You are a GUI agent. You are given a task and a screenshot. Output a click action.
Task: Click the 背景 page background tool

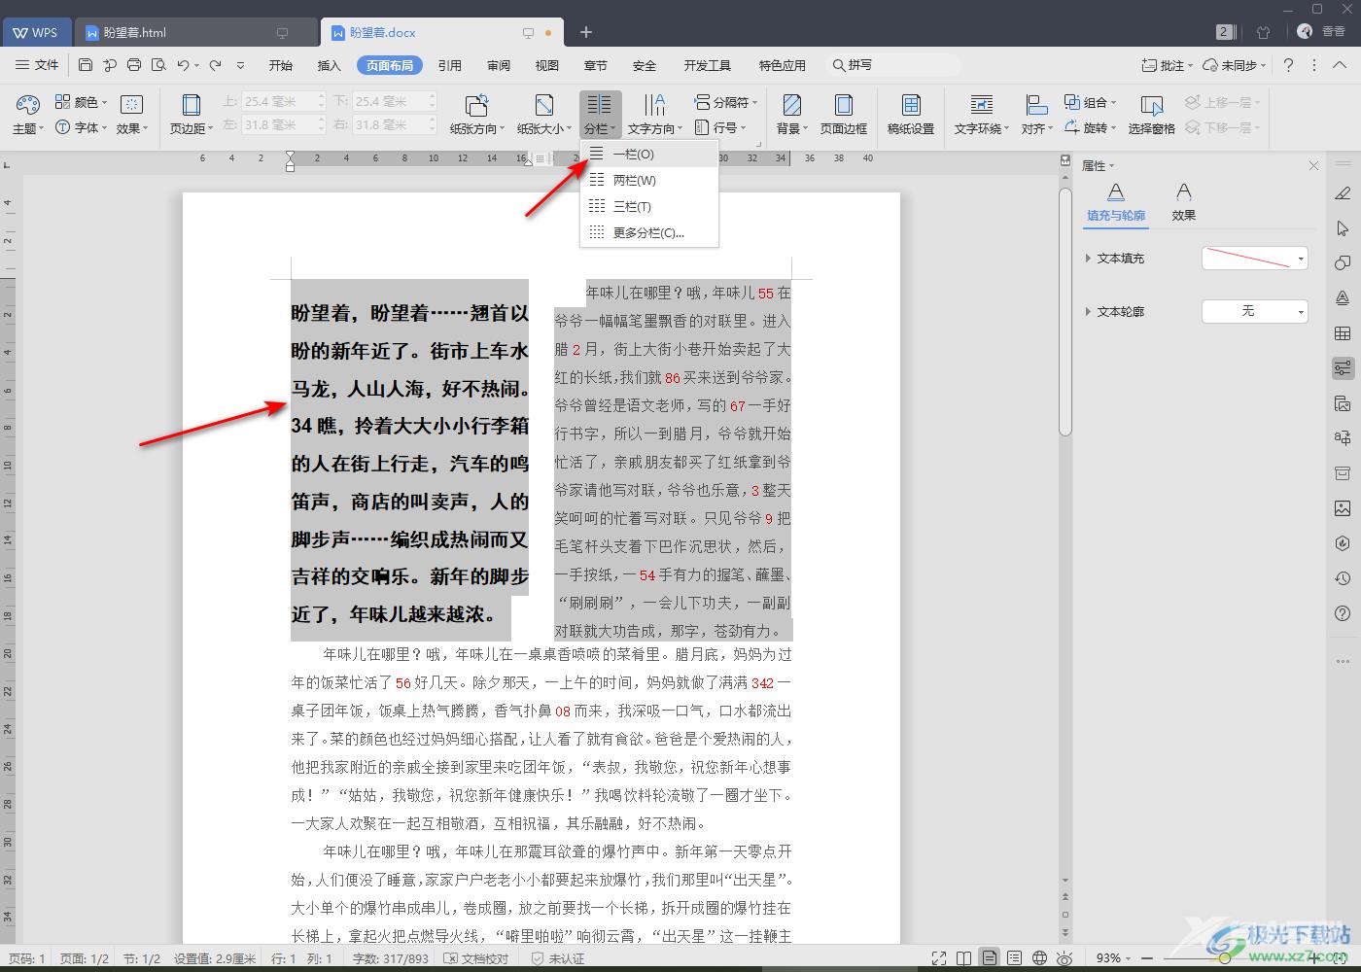(x=792, y=114)
